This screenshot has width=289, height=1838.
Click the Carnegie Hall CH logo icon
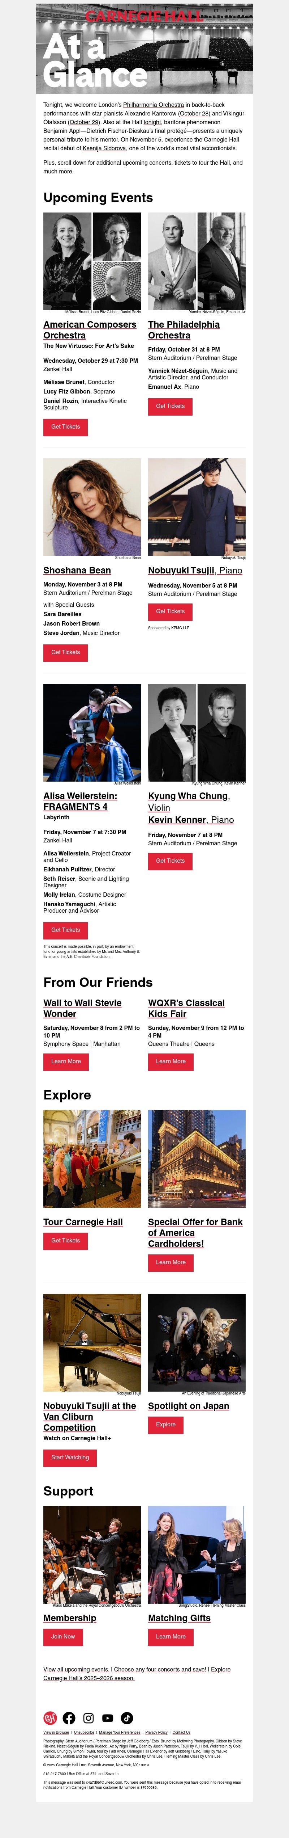point(50,1718)
